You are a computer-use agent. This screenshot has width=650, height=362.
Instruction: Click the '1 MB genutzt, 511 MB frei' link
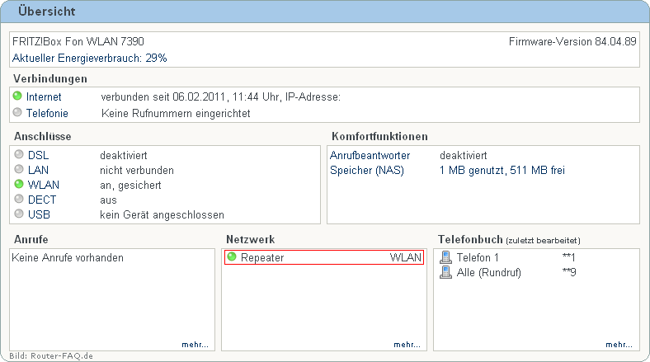pos(502,170)
